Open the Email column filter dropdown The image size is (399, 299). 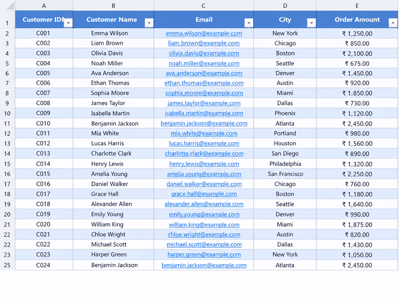(x=249, y=23)
